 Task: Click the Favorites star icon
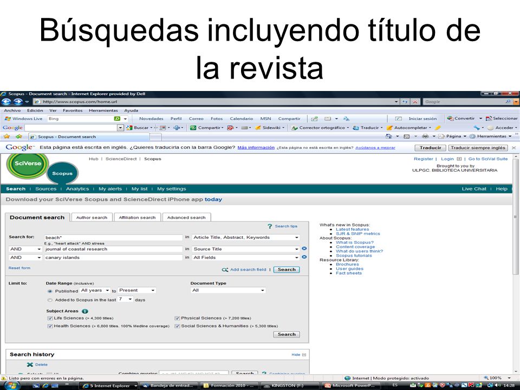click(x=6, y=136)
